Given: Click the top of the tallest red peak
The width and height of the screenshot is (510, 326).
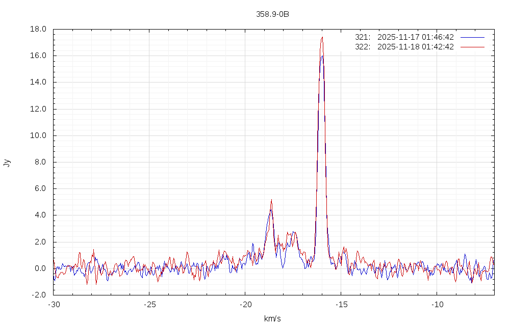Looking at the screenshot, I should coord(322,37).
